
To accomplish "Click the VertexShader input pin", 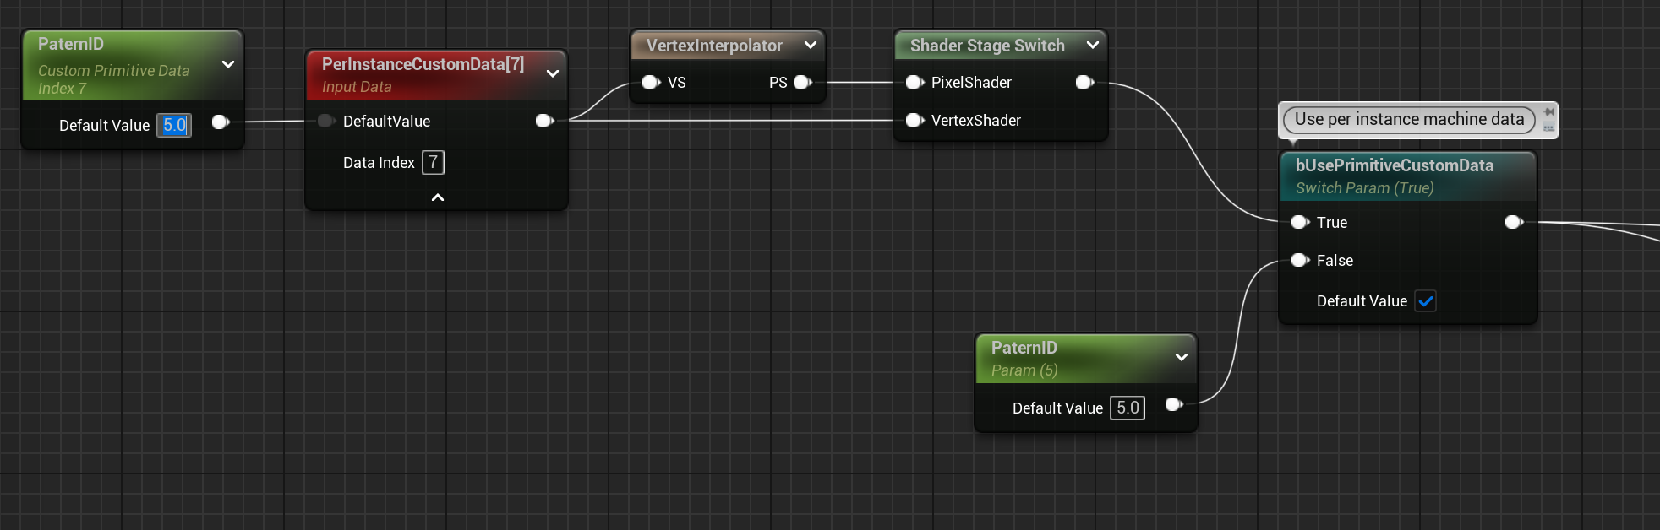I will click(915, 120).
